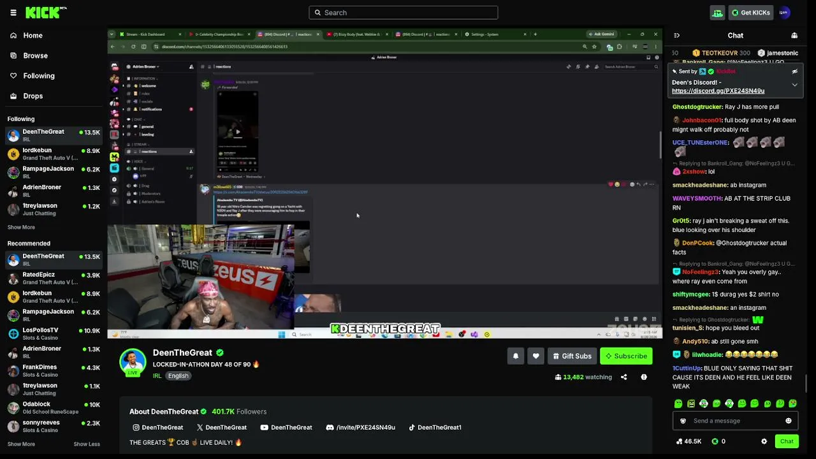Open lordkebun in the Following list
This screenshot has height=459, width=816.
click(54, 154)
